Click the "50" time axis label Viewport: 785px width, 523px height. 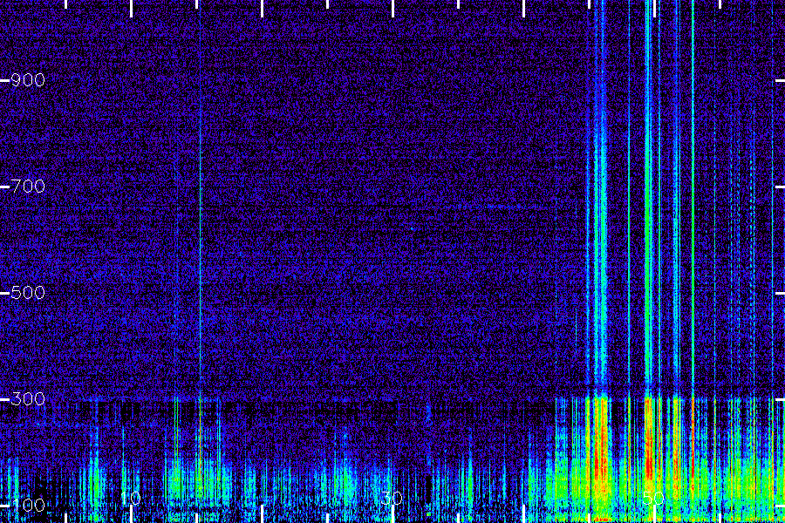point(653,498)
